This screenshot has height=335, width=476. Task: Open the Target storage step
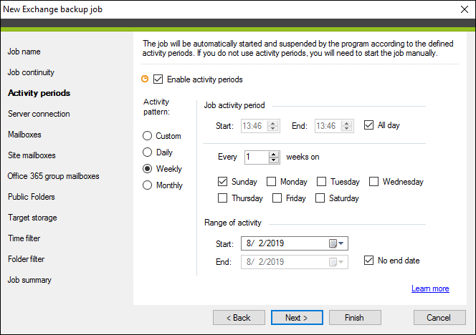pos(32,218)
